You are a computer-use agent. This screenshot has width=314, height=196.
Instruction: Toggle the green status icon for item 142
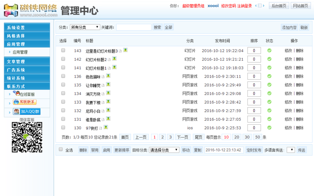coord(269,59)
